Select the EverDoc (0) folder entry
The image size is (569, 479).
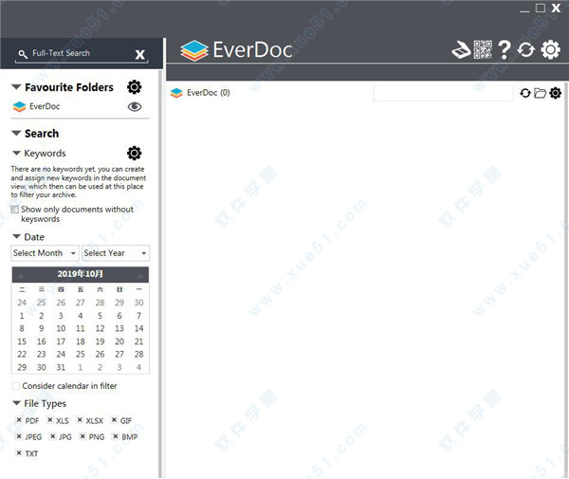pyautogui.click(x=200, y=93)
